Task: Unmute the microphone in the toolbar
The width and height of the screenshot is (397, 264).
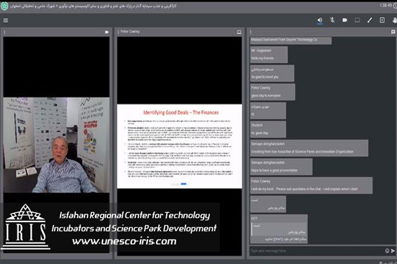Action: tap(332, 20)
